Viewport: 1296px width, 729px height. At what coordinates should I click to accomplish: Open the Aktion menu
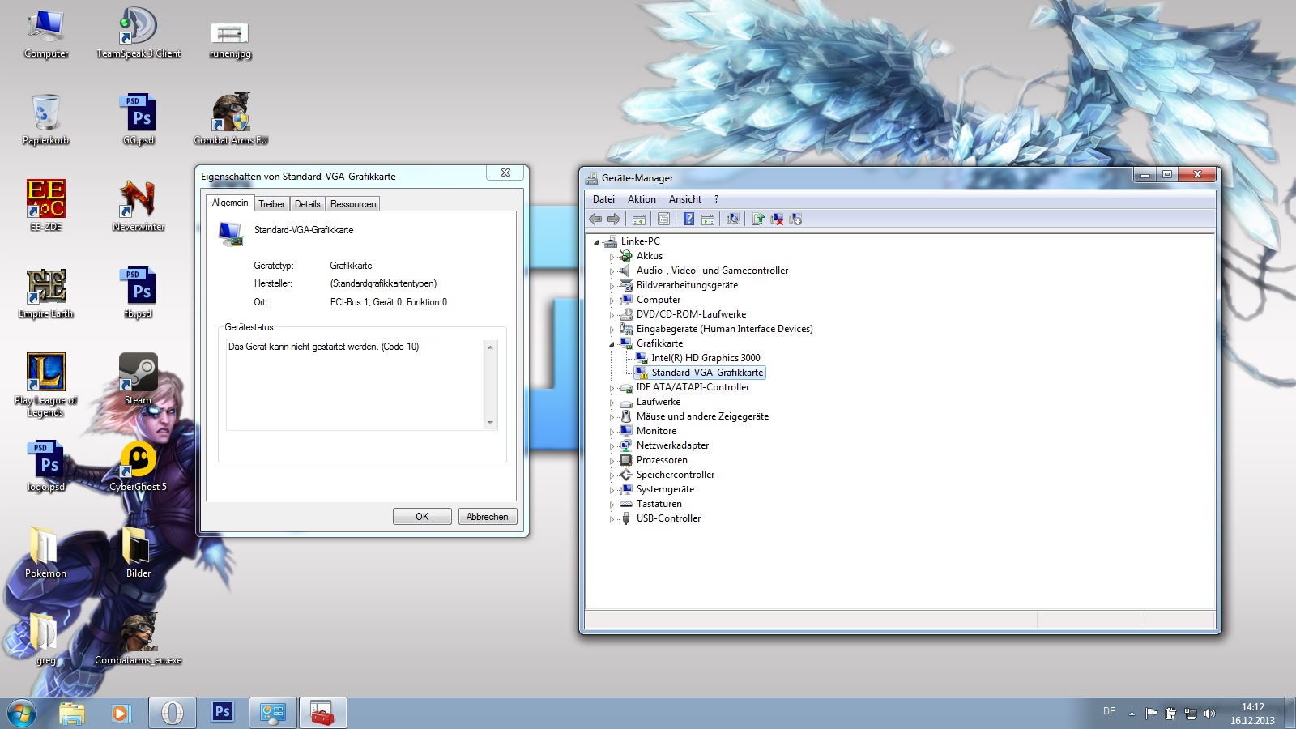point(642,199)
